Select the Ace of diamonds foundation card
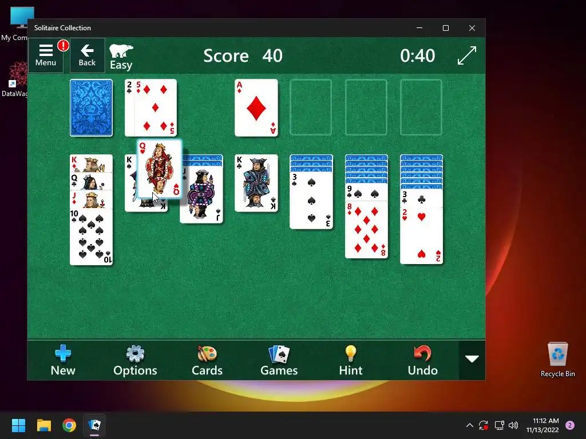This screenshot has height=439, width=586. click(256, 108)
